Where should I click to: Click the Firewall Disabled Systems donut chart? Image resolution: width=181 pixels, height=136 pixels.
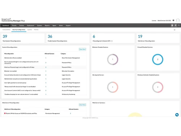pyautogui.click(x=158, y=59)
